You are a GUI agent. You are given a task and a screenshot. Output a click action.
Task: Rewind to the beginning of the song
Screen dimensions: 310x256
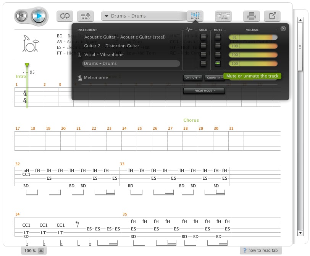[22, 16]
